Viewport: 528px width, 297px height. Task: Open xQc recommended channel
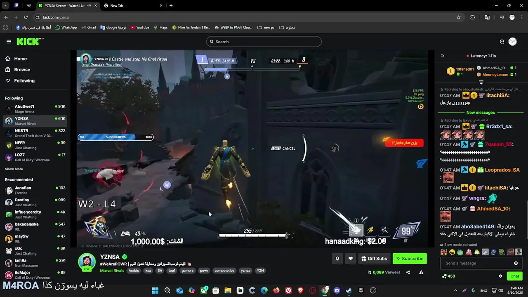[35, 251]
